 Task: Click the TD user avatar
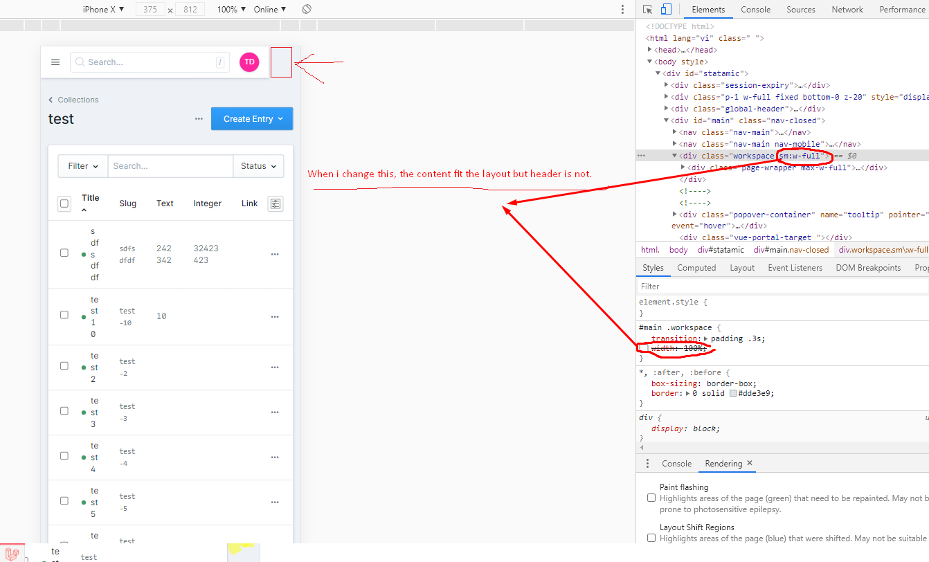click(x=249, y=62)
